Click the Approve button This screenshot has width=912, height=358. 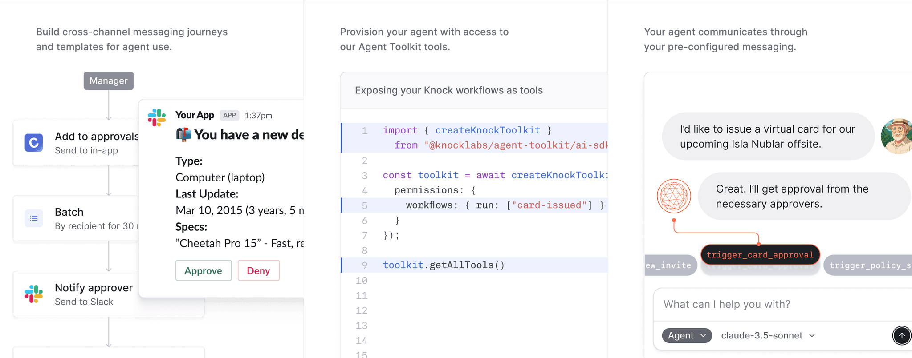point(204,270)
